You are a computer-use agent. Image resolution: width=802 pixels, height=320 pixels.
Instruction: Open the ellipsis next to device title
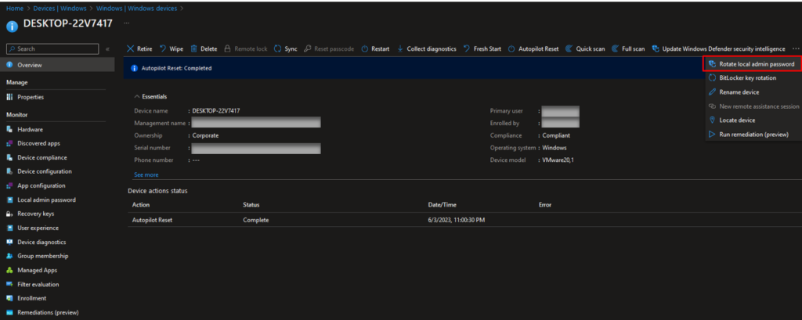point(126,23)
